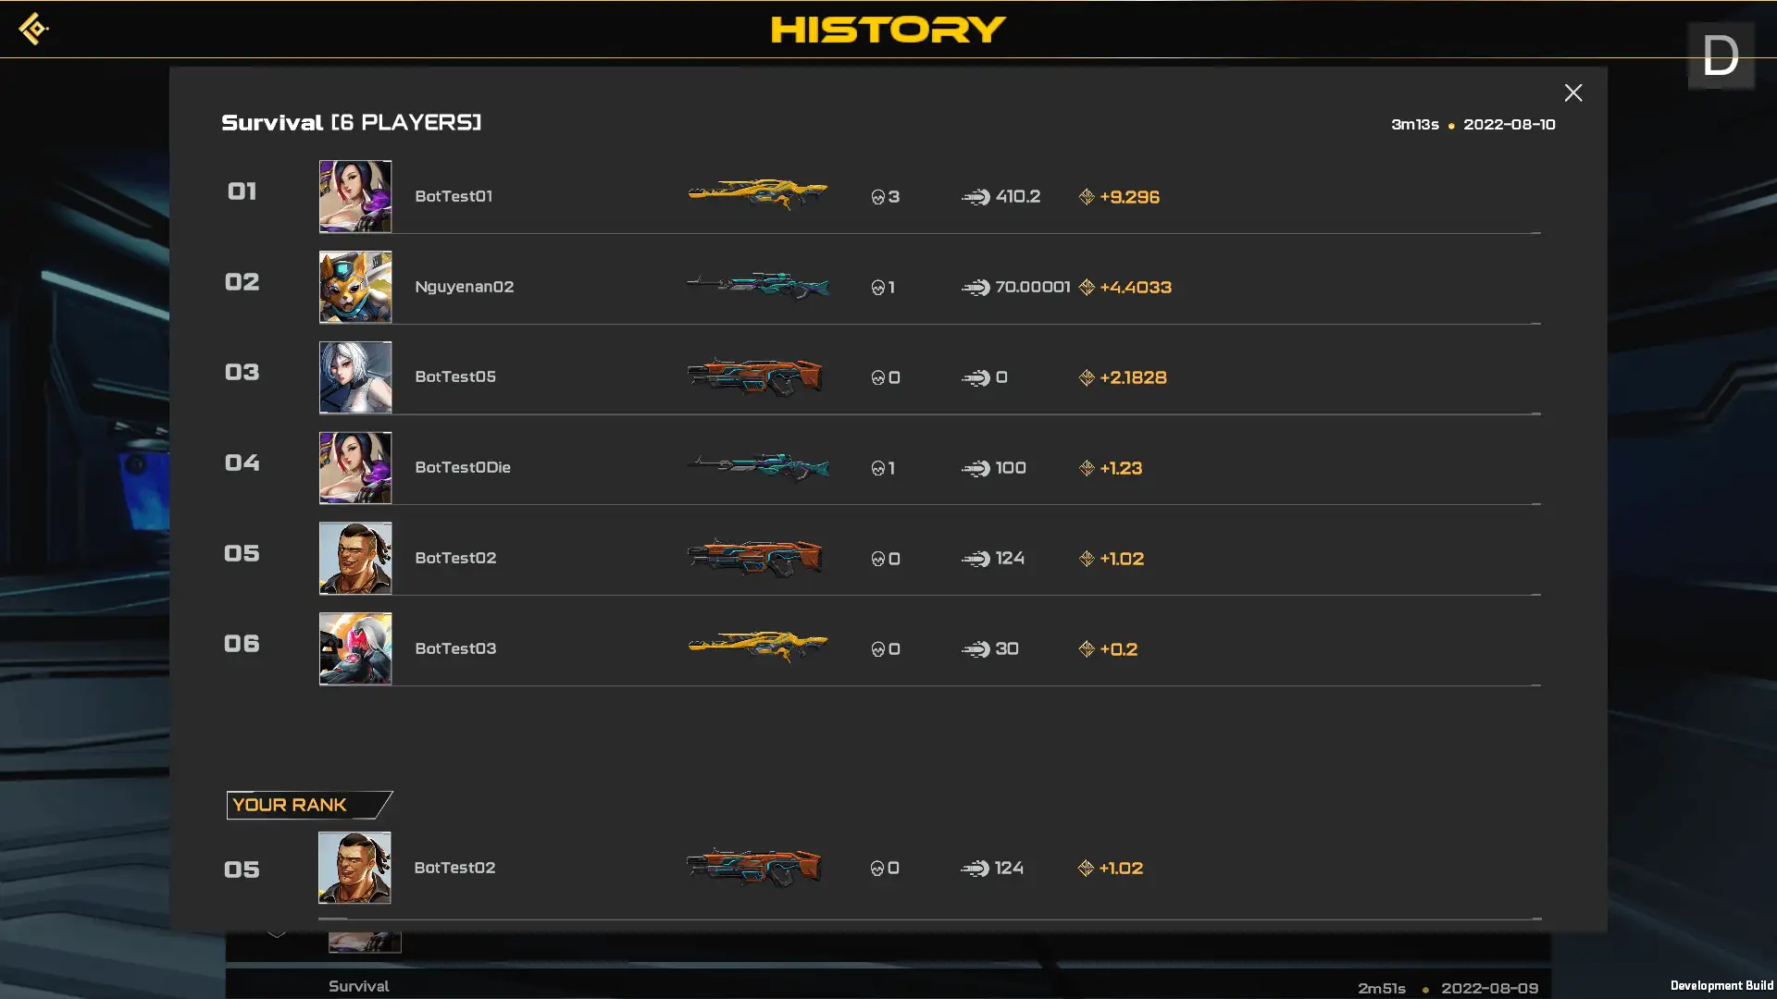Click BotTest05's orange heavy gun icon
Viewport: 1777px width, 999px height.
pyautogui.click(x=754, y=376)
